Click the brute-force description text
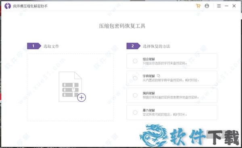242x148 pixels. (165, 114)
